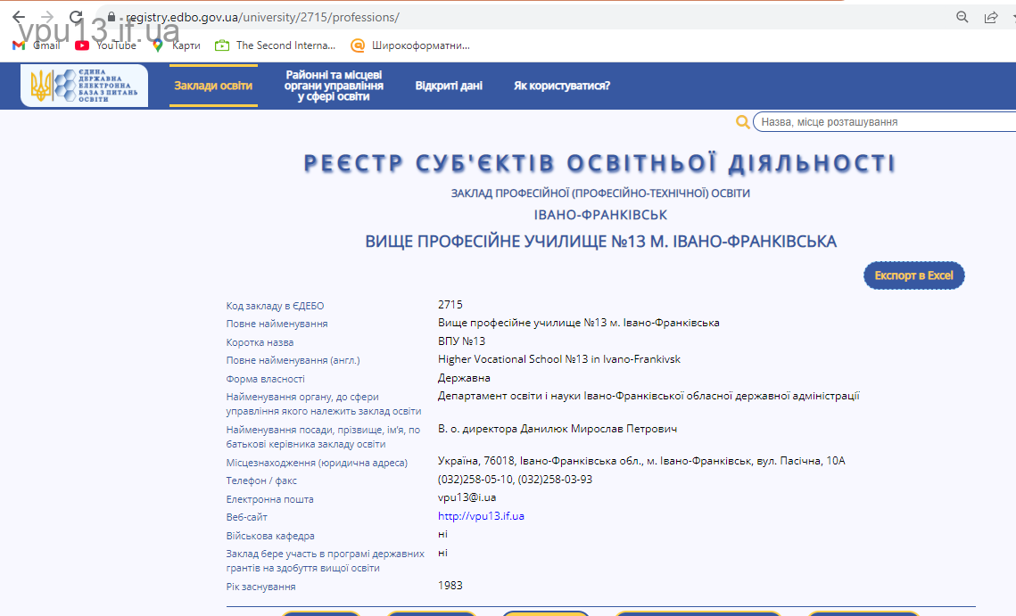The image size is (1016, 616).
Task: Open Районні та місцеві органи управління menu
Action: (x=334, y=86)
